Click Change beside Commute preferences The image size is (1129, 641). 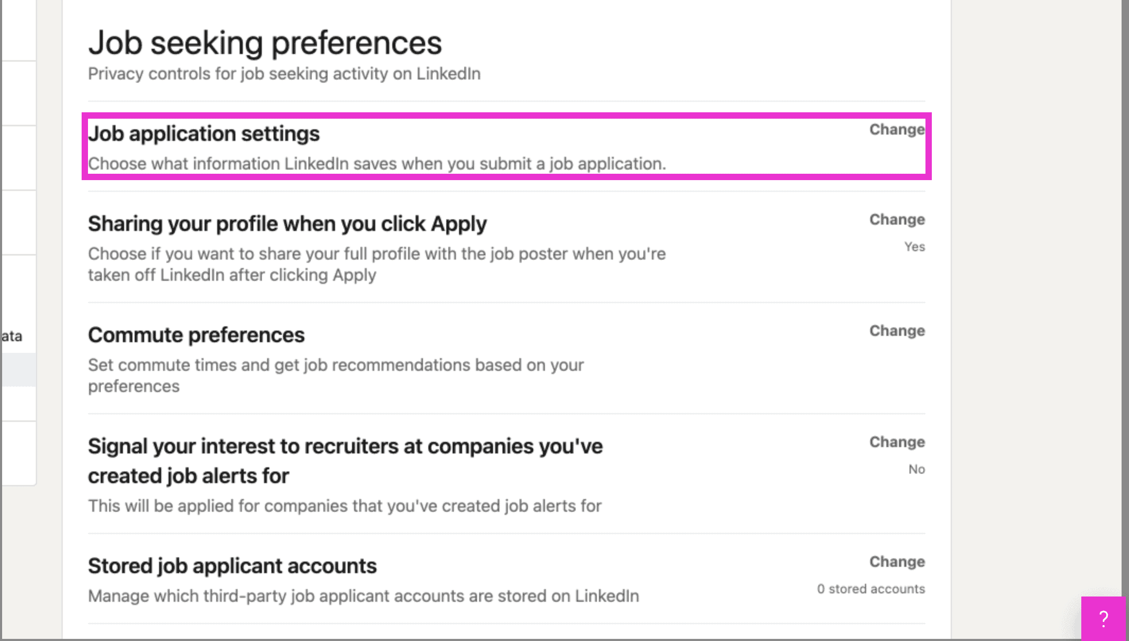point(896,330)
